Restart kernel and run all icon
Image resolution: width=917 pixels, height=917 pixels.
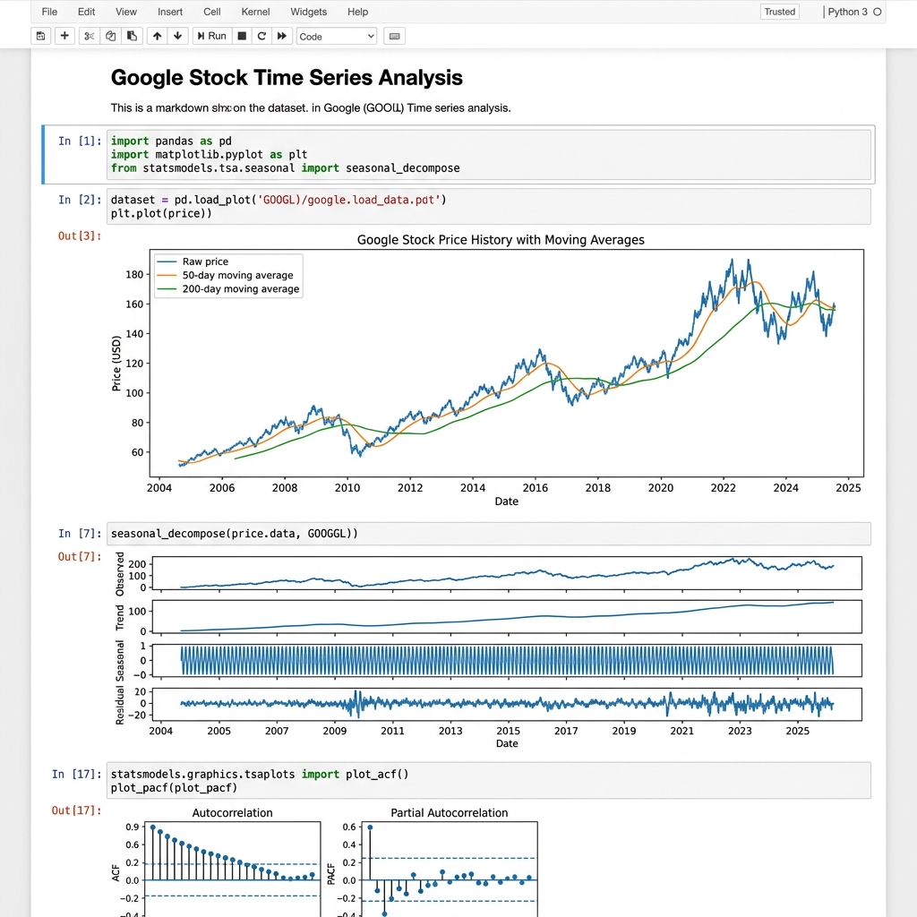[x=281, y=36]
